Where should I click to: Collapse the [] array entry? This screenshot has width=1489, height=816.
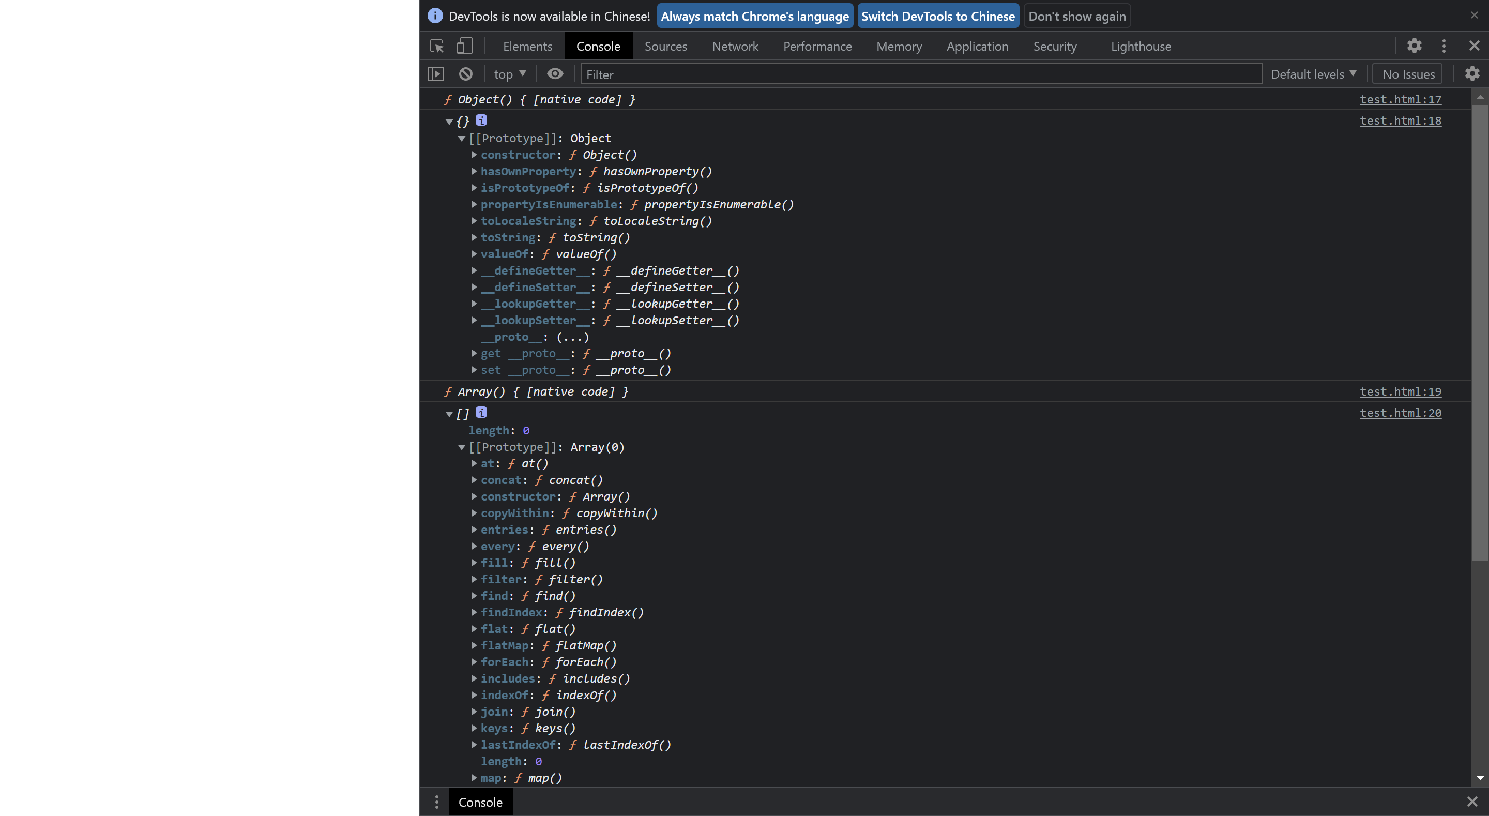pyautogui.click(x=449, y=414)
